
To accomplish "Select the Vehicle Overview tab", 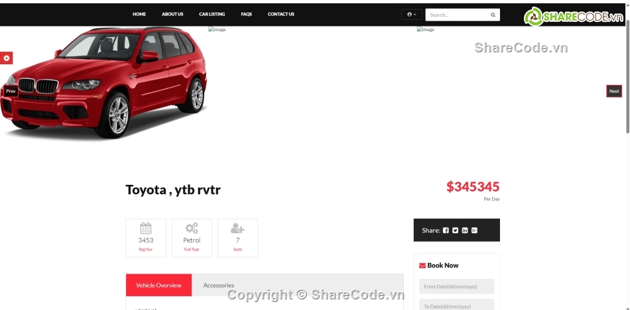I will [x=158, y=285].
